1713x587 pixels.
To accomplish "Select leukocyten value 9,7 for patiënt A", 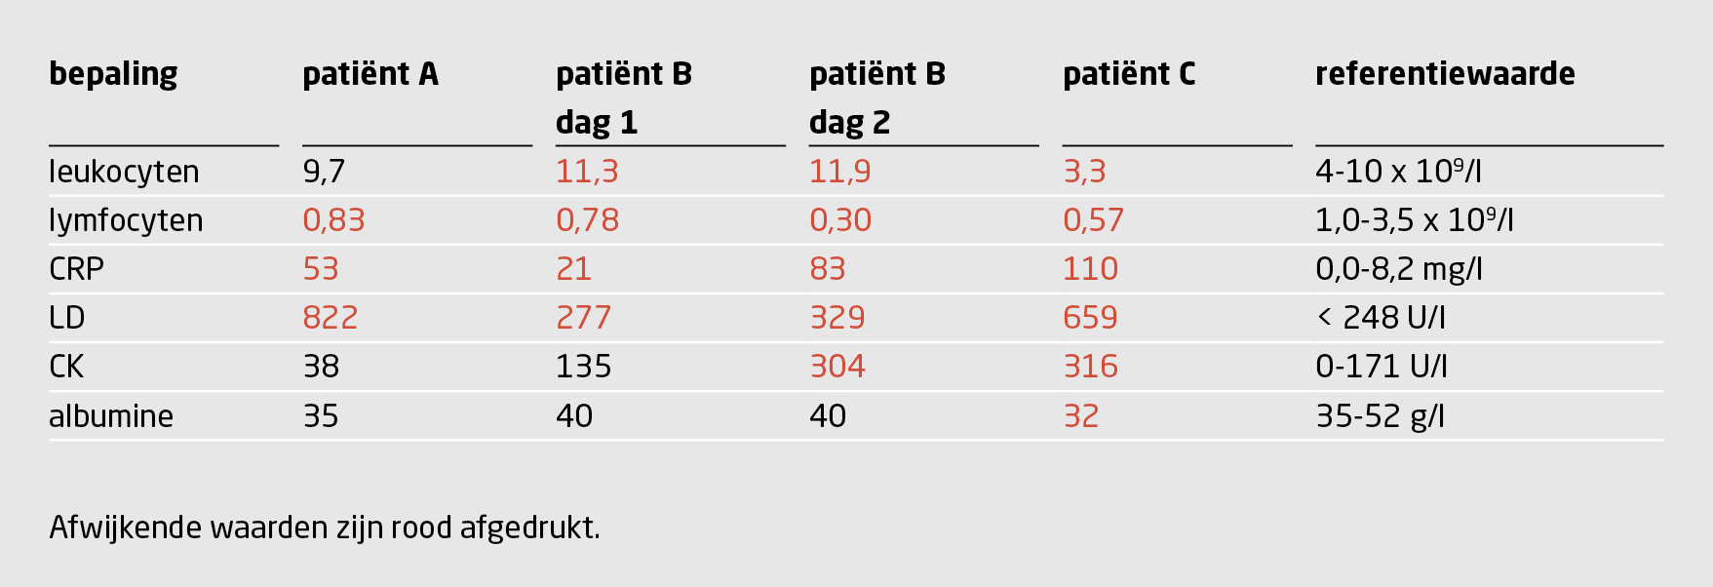I will (x=324, y=172).
